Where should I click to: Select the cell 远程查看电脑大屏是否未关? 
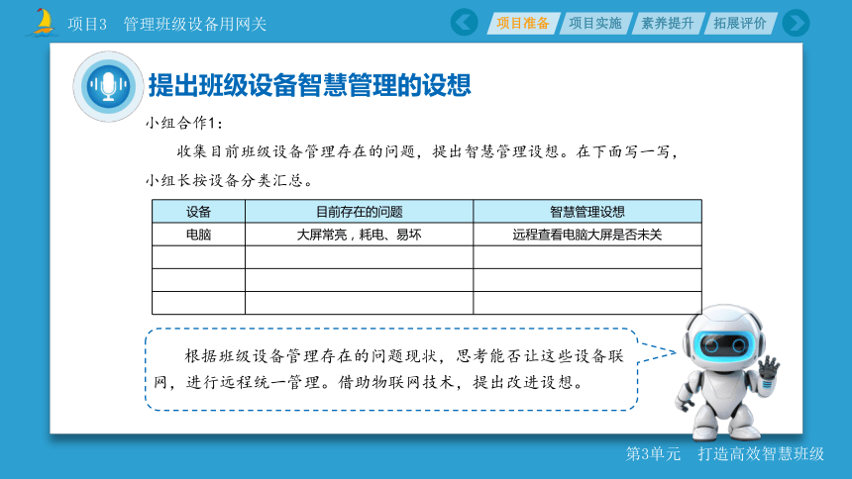coord(587,235)
